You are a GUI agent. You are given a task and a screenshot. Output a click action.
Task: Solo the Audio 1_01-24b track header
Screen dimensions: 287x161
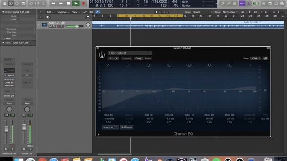(x=54, y=26)
